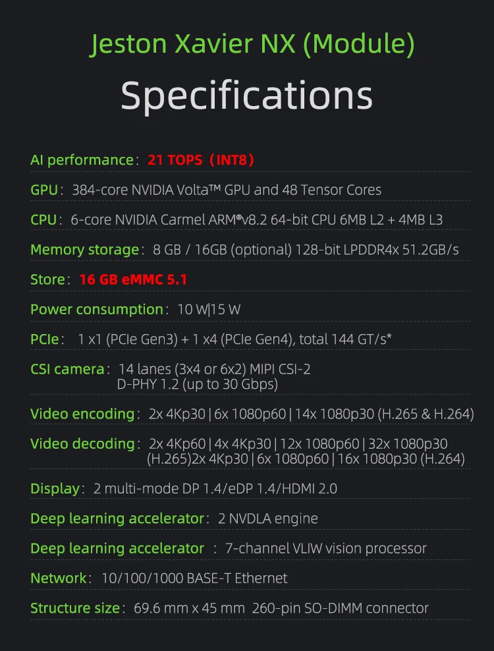Click the red 21 TOPS (INT8) text

pos(201,160)
